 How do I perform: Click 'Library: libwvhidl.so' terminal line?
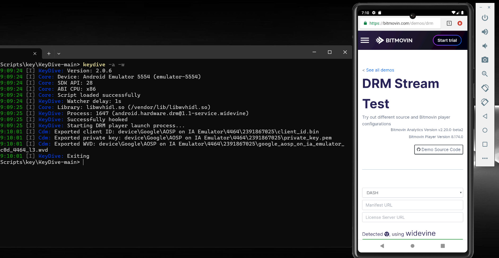coord(91,107)
